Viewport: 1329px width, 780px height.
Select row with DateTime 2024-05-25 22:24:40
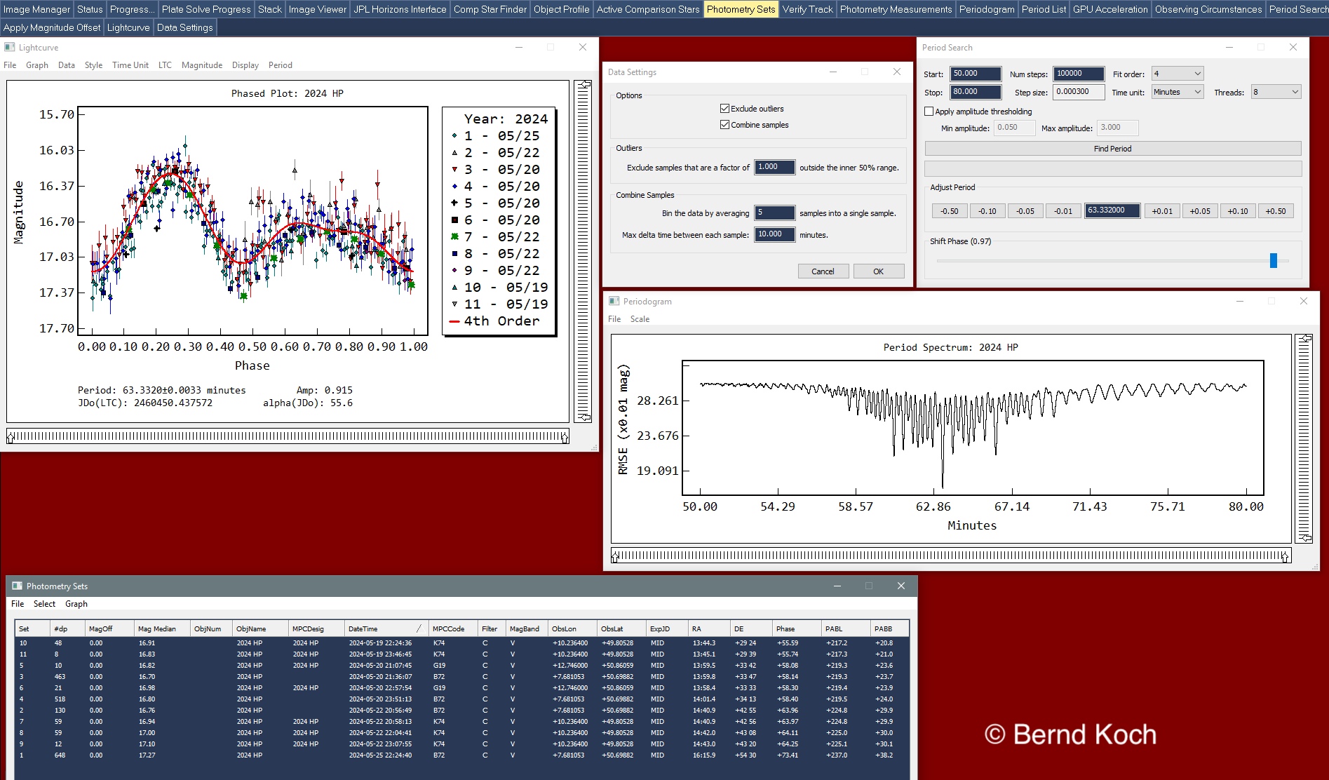[x=461, y=755]
